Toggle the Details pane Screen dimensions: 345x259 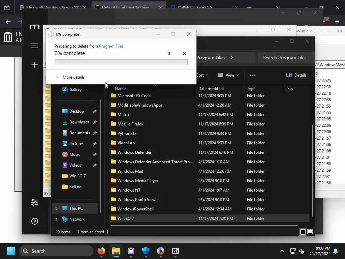pyautogui.click(x=296, y=75)
